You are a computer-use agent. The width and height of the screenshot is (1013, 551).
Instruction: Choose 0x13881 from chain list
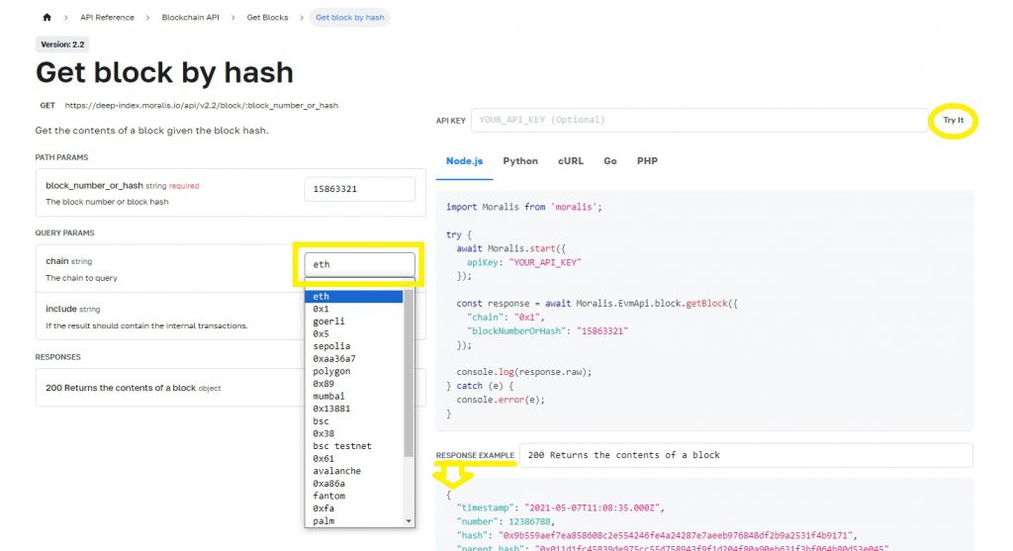tap(354, 409)
